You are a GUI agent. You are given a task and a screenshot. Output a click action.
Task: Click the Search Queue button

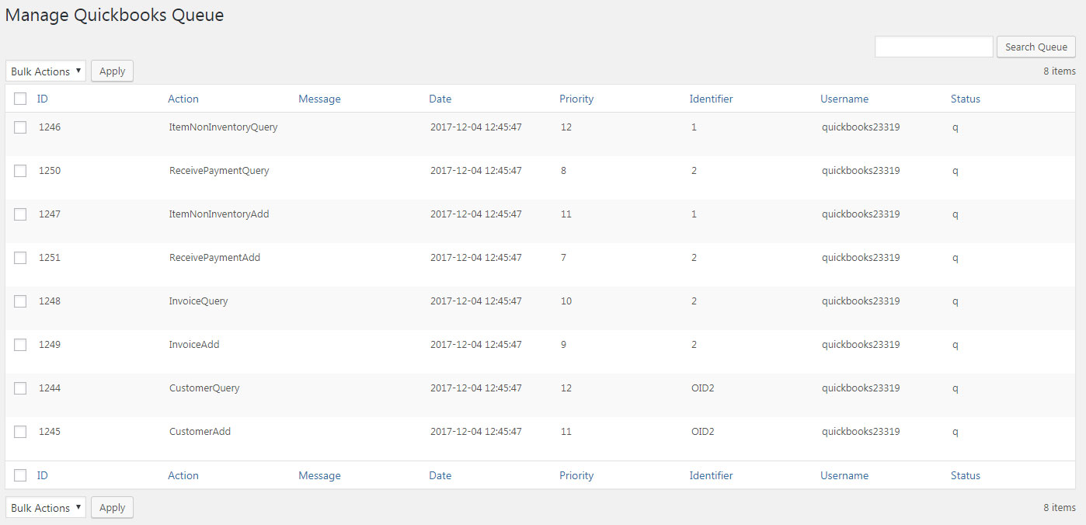click(1036, 47)
